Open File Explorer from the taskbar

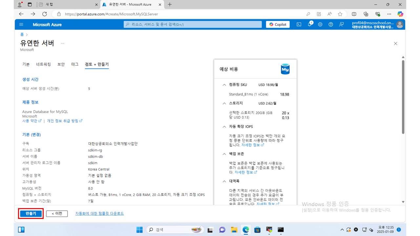pyautogui.click(x=234, y=230)
